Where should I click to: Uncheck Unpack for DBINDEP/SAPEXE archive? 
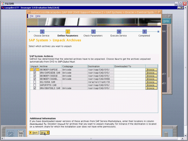point(34,70)
